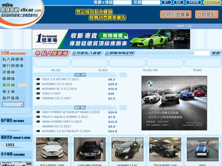Open black Mercedes C200 AMG thumbnail
The image size is (222, 166).
point(90,149)
